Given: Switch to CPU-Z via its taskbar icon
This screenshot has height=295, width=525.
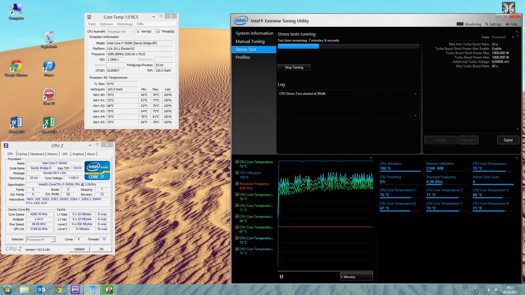Looking at the screenshot, I should coord(75,289).
